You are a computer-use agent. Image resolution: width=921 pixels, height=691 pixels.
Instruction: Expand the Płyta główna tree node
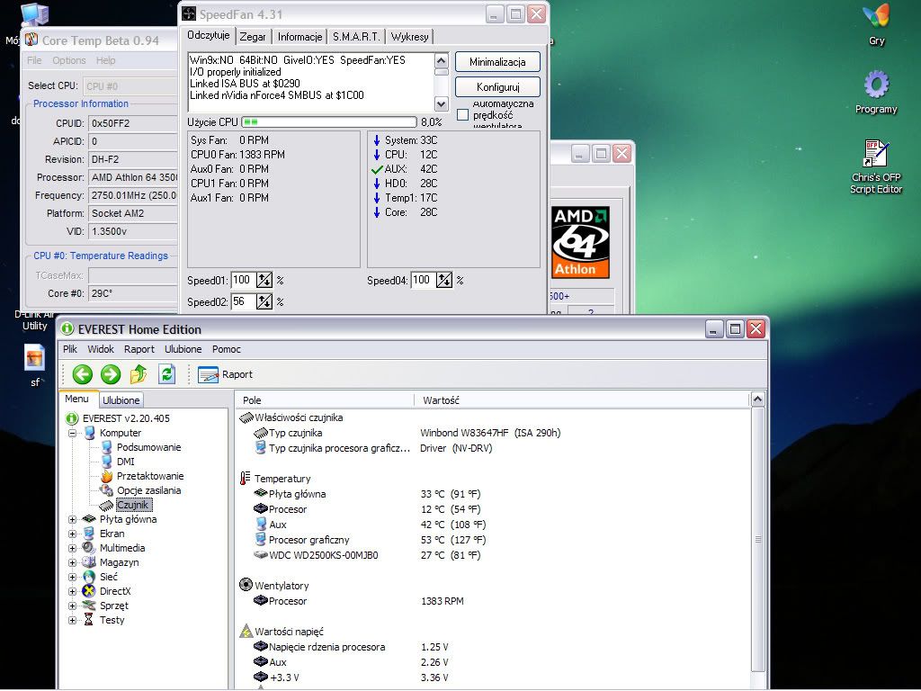click(x=73, y=519)
